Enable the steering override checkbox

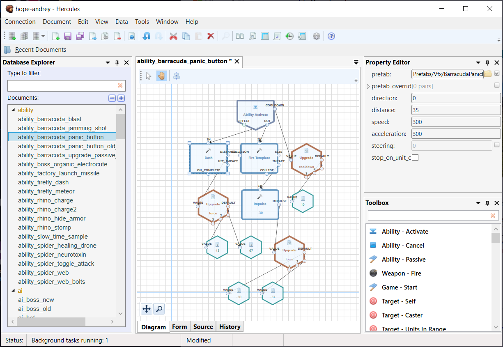tap(497, 145)
